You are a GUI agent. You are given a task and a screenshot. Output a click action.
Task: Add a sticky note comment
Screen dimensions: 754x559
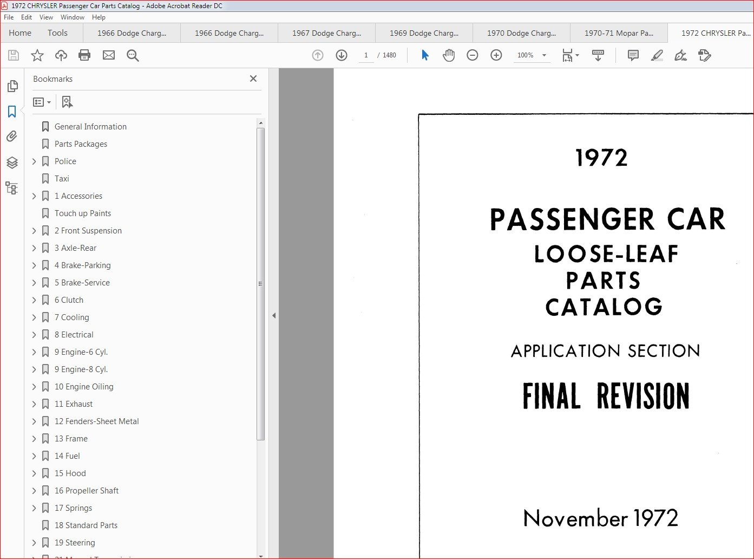click(633, 55)
